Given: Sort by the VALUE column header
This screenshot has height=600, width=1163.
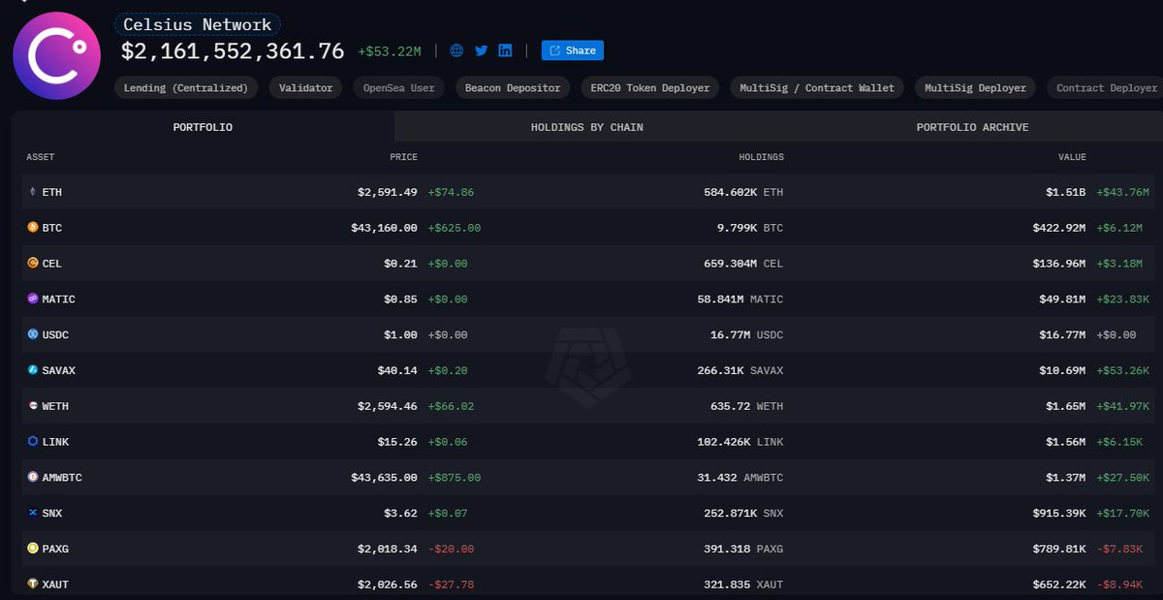Looking at the screenshot, I should click(1072, 157).
